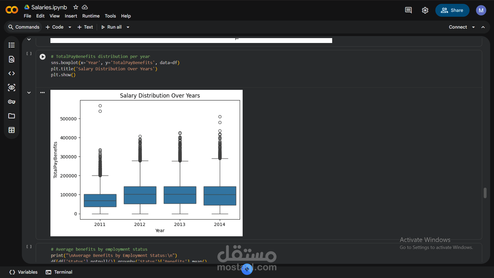Expand the Code insert dropdown arrow
494x278 pixels.
[x=70, y=27]
